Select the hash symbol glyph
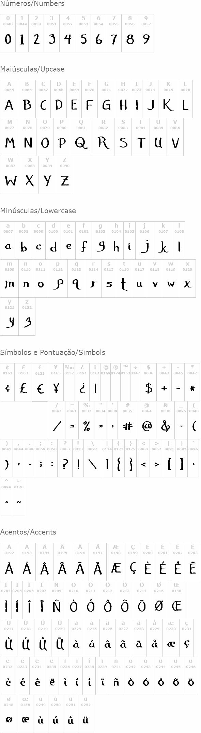201x733 pixels. [127, 426]
